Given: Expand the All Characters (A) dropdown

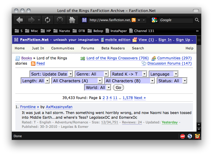Looking at the screenshot, I should click(77, 81).
